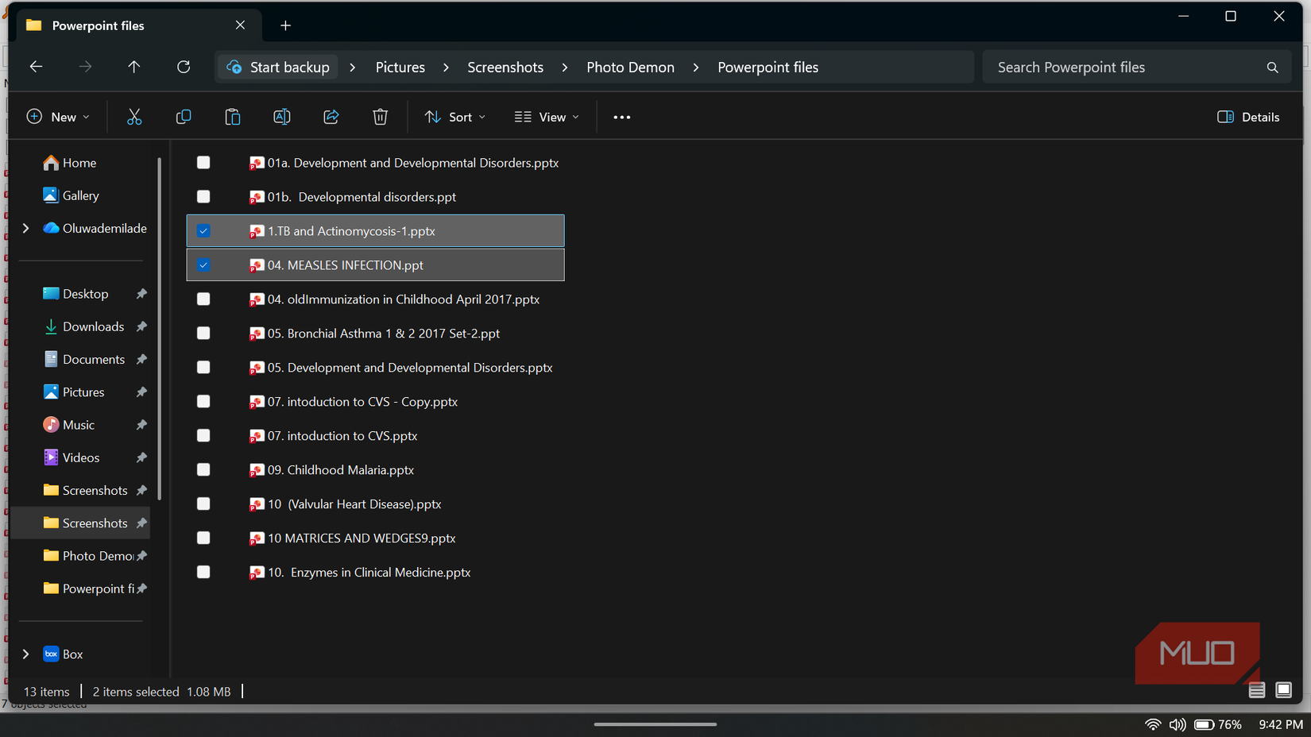Expand the Oluwademilade OneDrive tree node

point(25,229)
